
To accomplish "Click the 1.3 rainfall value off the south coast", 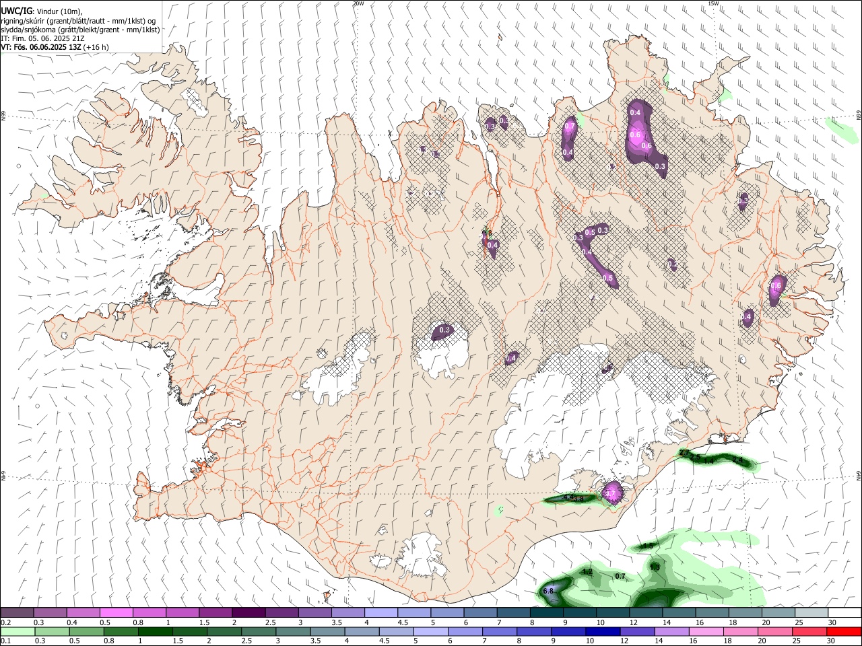I will point(655,568).
